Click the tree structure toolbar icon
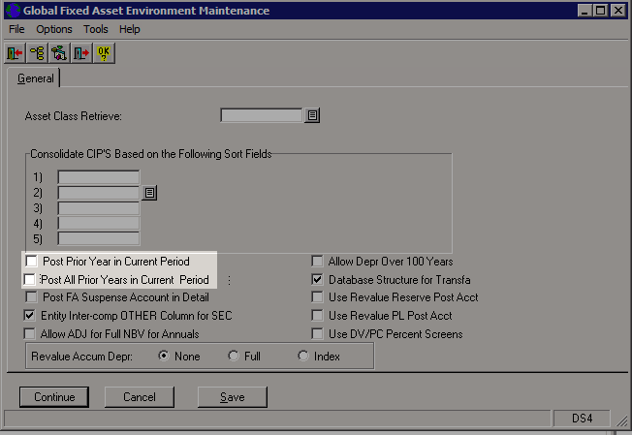632x435 pixels. (x=37, y=52)
